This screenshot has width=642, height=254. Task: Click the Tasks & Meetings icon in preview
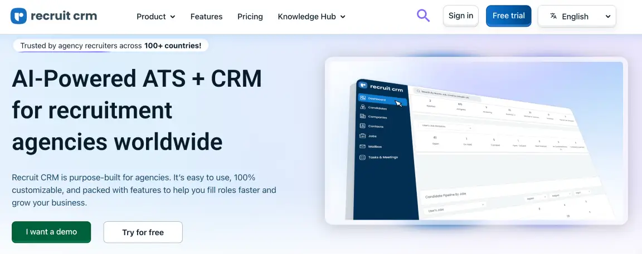click(x=362, y=157)
